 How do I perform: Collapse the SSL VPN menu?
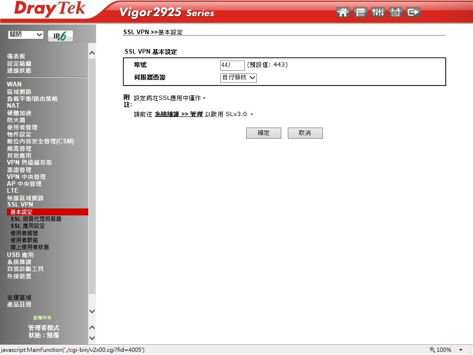(x=20, y=204)
